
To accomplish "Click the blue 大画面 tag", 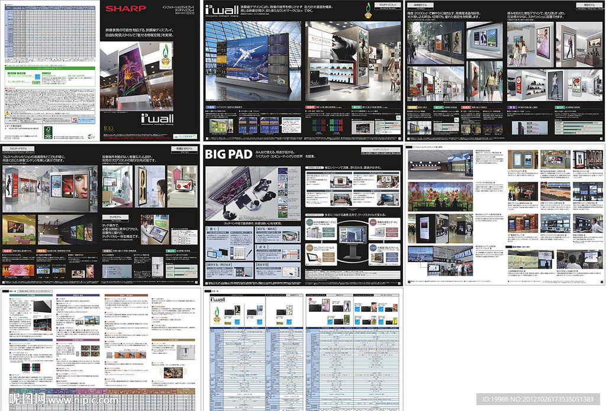I will [x=210, y=108].
